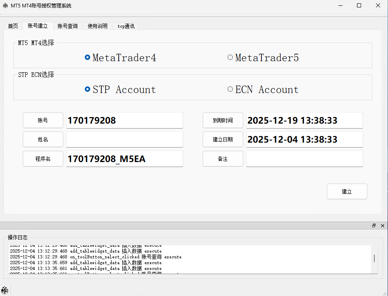
Task: Choose the STP Account option
Action: pyautogui.click(x=120, y=89)
